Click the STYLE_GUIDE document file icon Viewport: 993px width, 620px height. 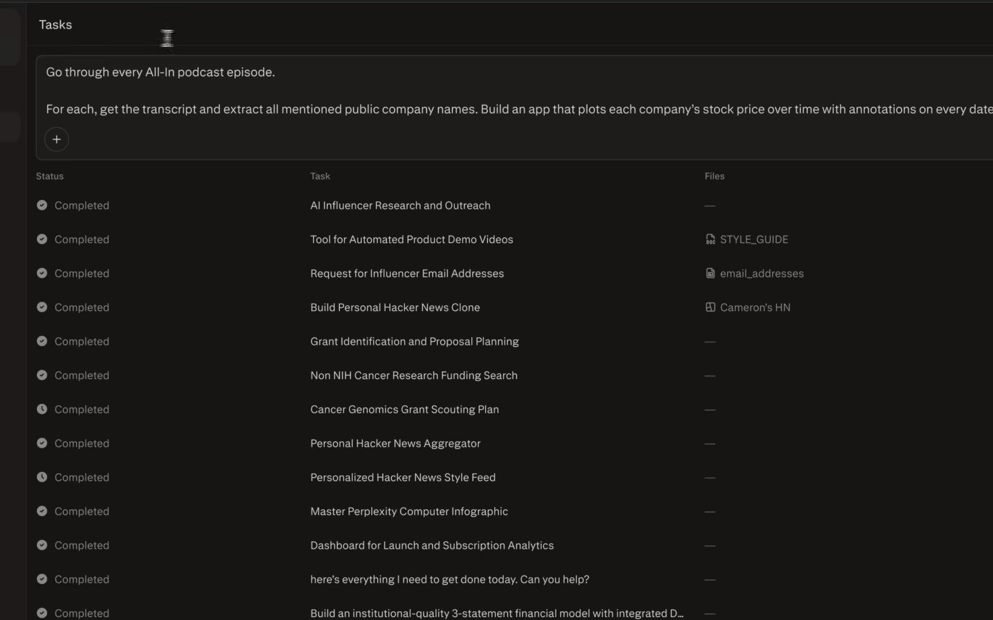(710, 239)
